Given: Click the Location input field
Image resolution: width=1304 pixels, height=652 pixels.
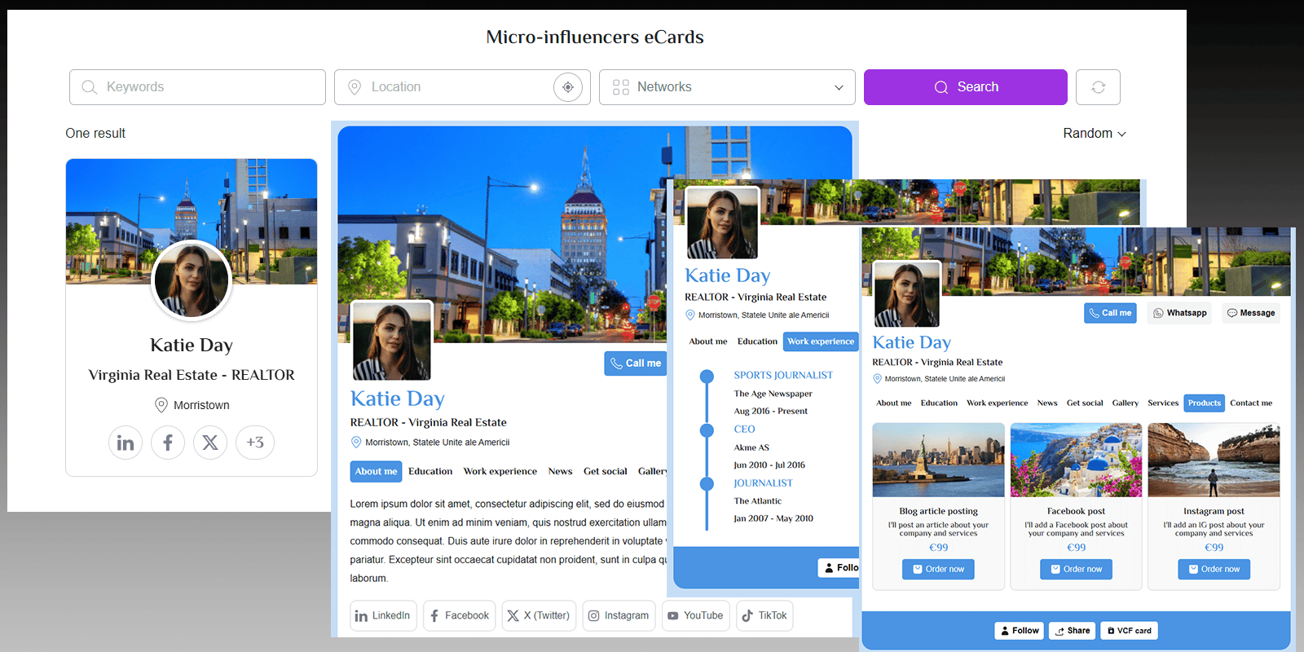Looking at the screenshot, I should click(x=448, y=87).
